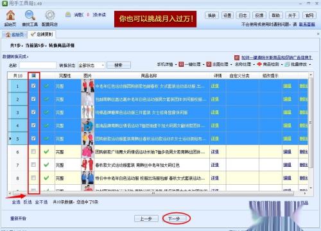The width and height of the screenshot is (321, 231).
Task: Click the 全选 select all link
Action: [x=16, y=202]
